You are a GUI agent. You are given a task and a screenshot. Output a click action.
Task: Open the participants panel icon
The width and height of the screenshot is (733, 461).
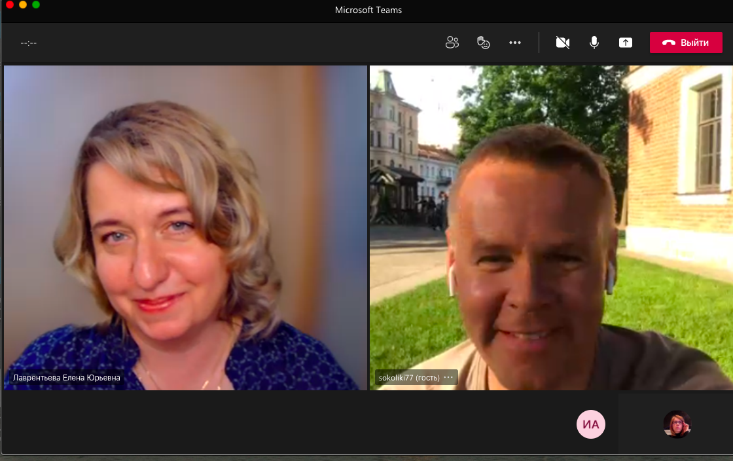coord(452,43)
